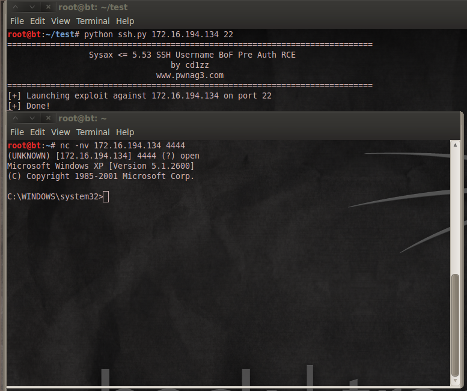Click scrollbar up arrow in root@bt: ~ terminal
The image size is (467, 391).
coord(455,145)
